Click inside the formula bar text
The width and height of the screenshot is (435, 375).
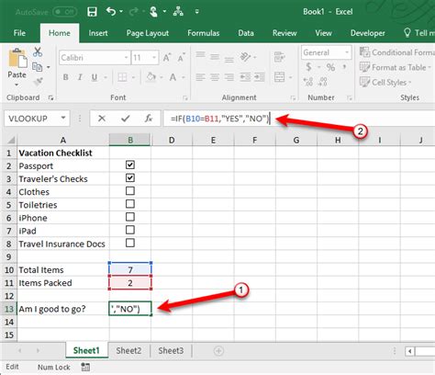click(x=219, y=119)
